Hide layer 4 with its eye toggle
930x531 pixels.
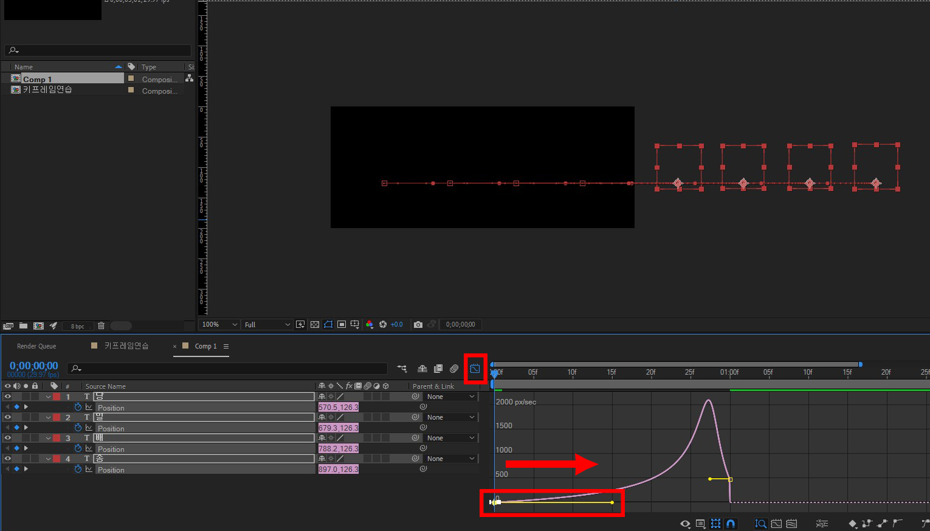point(7,459)
